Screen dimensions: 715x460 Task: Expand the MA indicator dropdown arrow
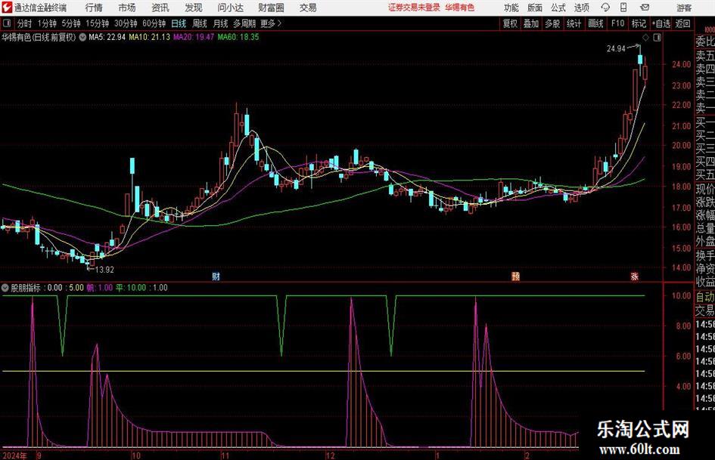82,37
